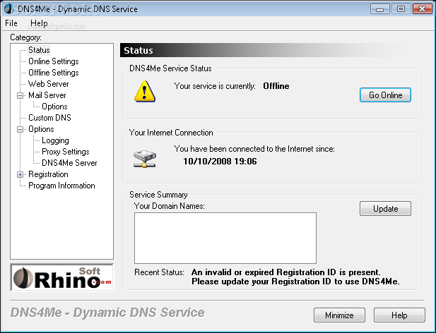This screenshot has height=333, width=436.
Task: Expand the Registration tree node
Action: [x=20, y=174]
